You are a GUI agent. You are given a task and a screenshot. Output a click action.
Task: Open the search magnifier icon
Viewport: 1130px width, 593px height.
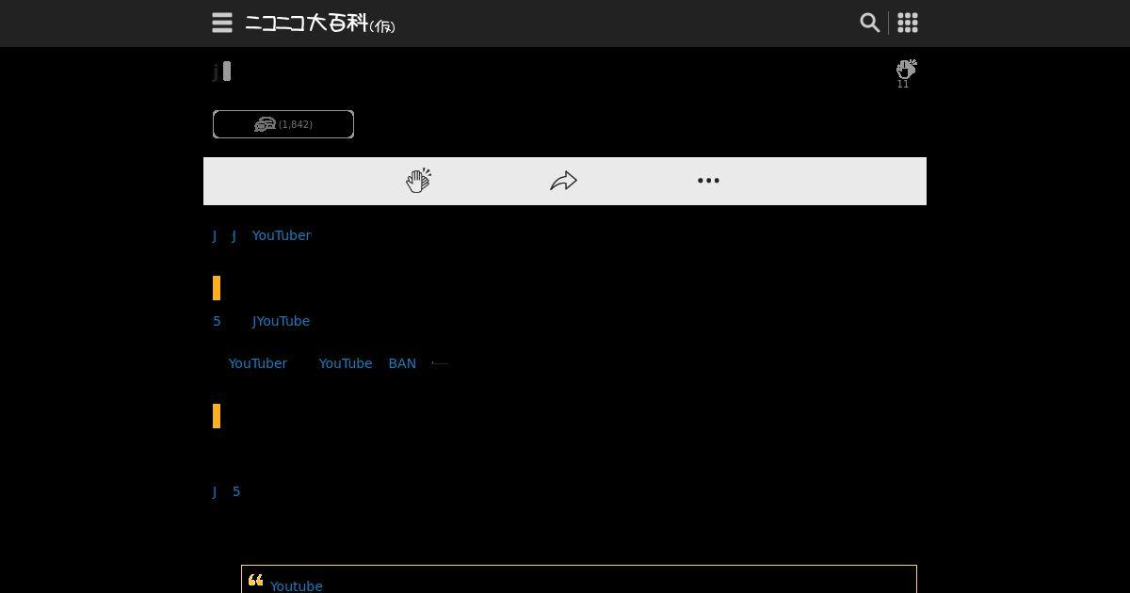click(869, 23)
